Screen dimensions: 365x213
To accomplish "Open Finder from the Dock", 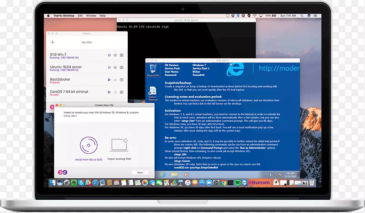I will coord(52,182).
